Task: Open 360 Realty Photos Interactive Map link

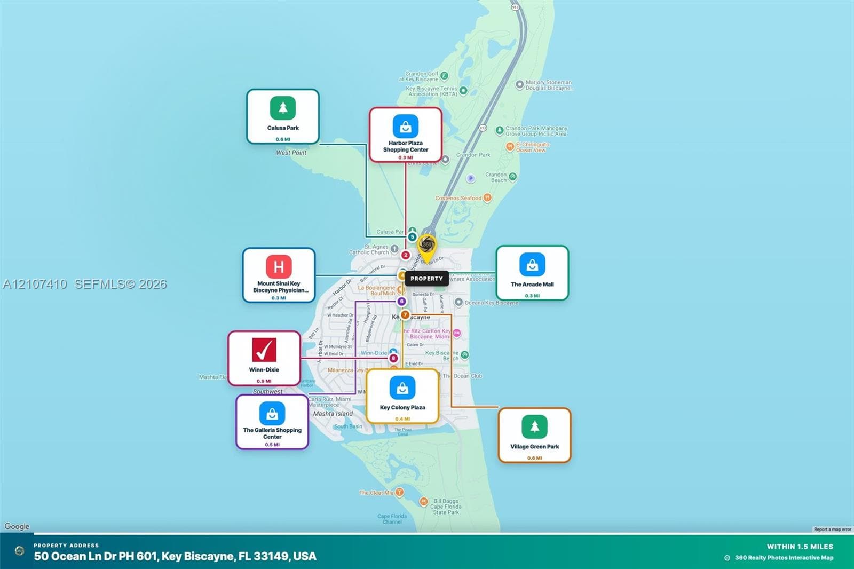Action: point(784,558)
